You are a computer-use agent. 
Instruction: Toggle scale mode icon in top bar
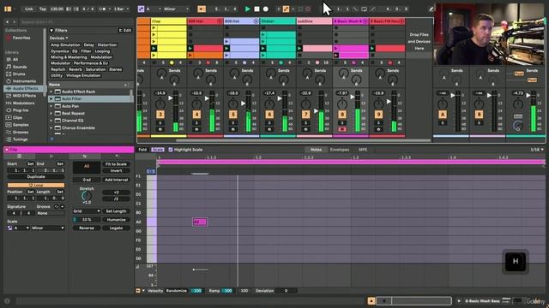141,9
